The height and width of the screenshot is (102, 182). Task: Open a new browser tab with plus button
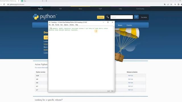[46, 1]
